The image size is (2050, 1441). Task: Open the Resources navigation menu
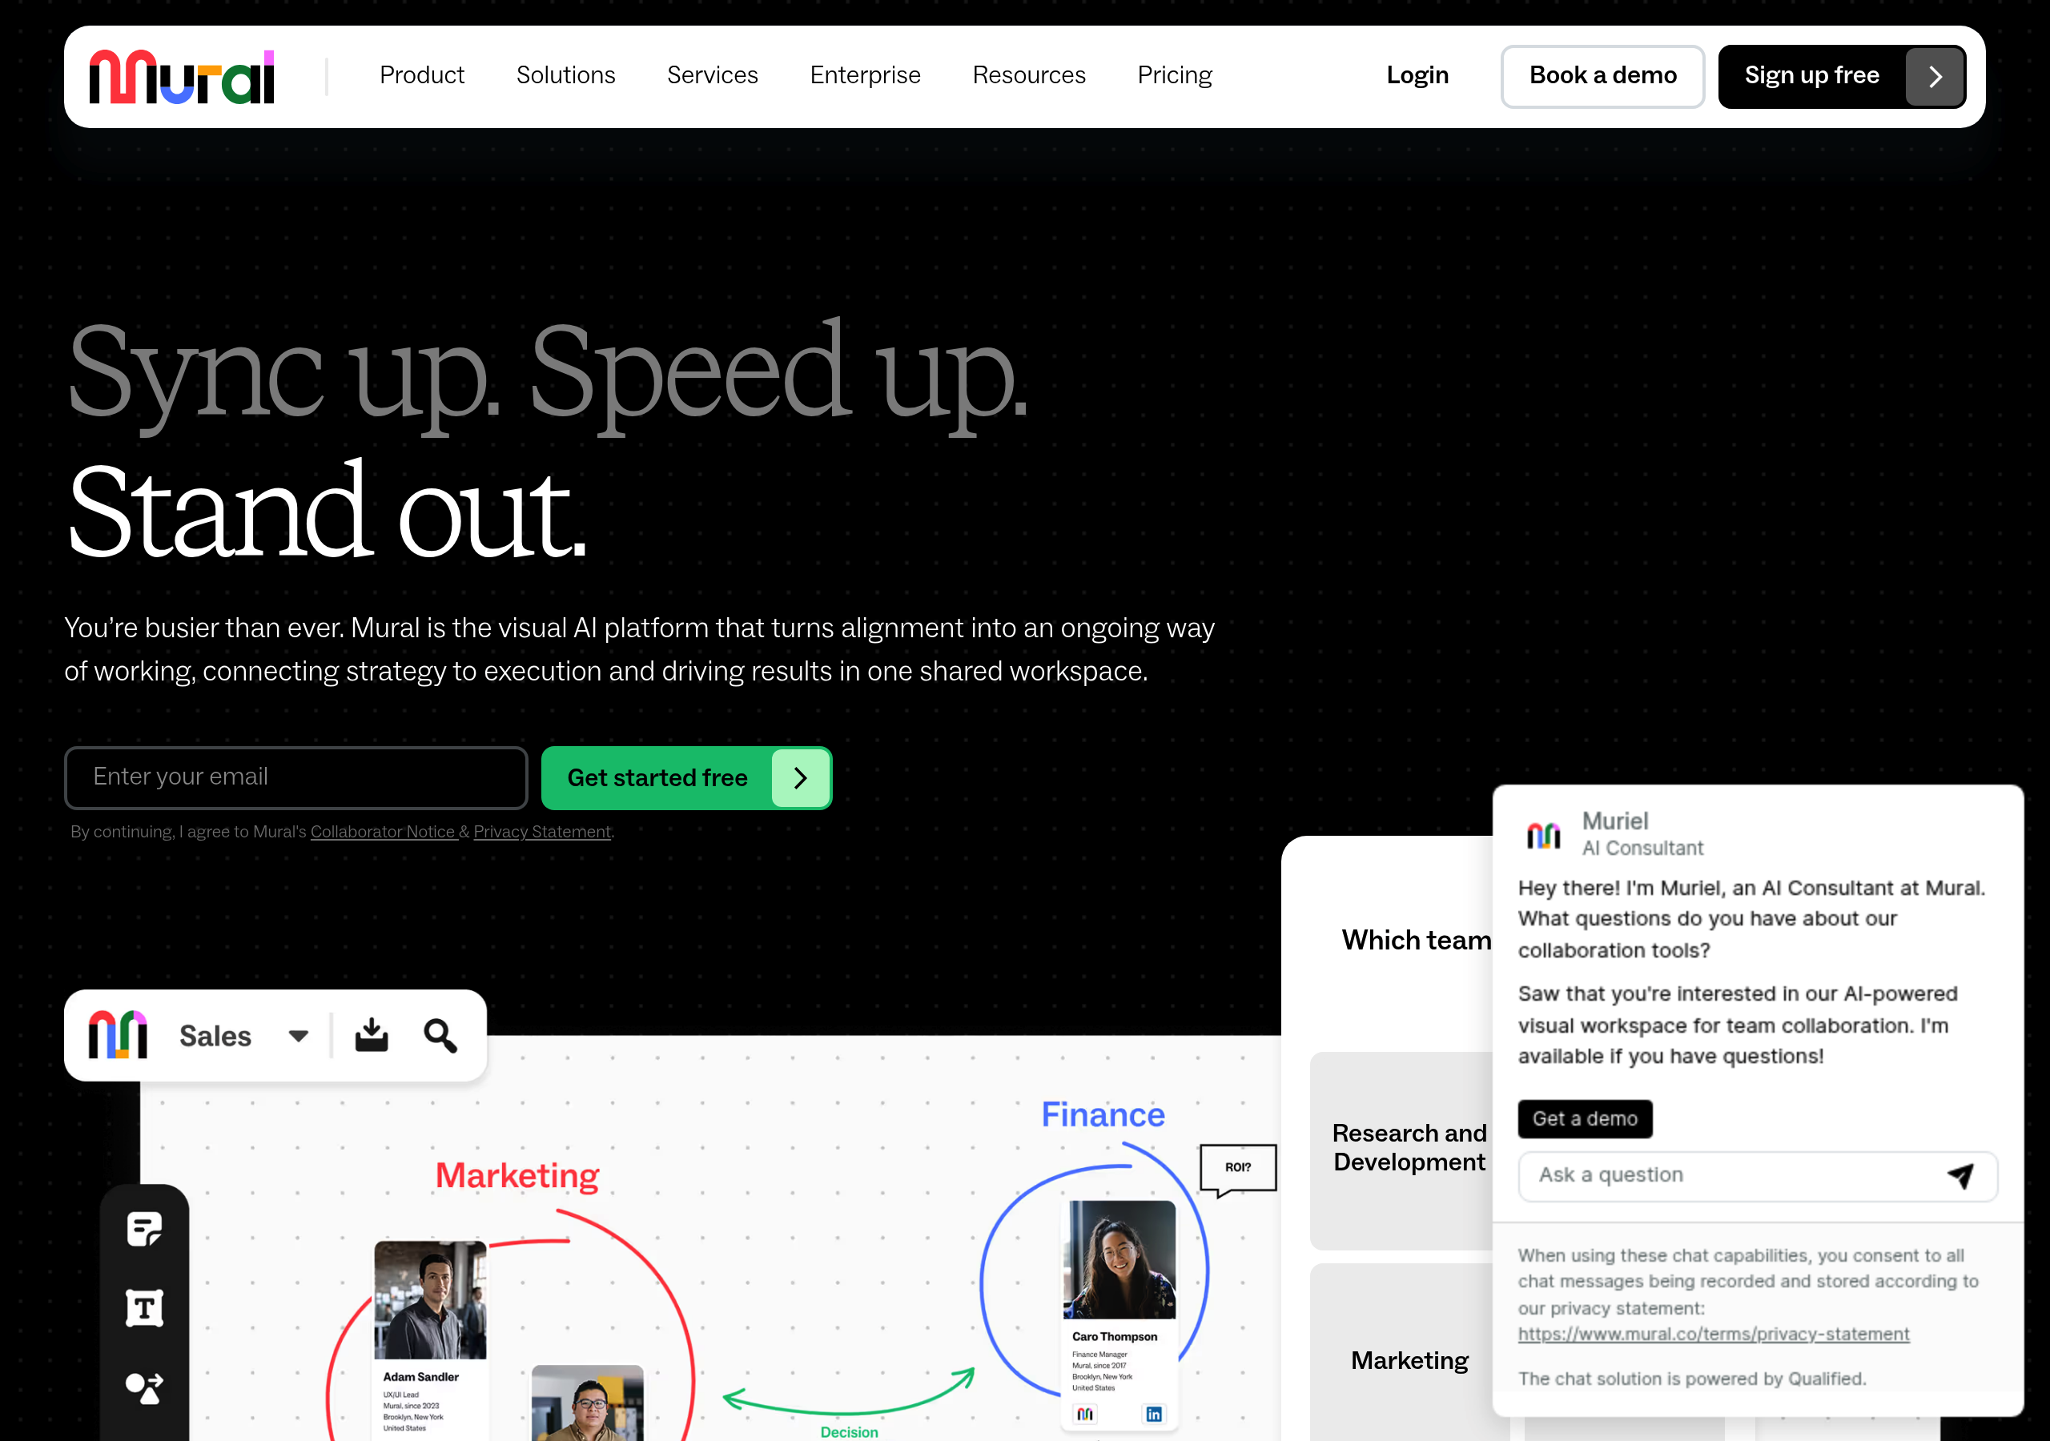pyautogui.click(x=1028, y=75)
